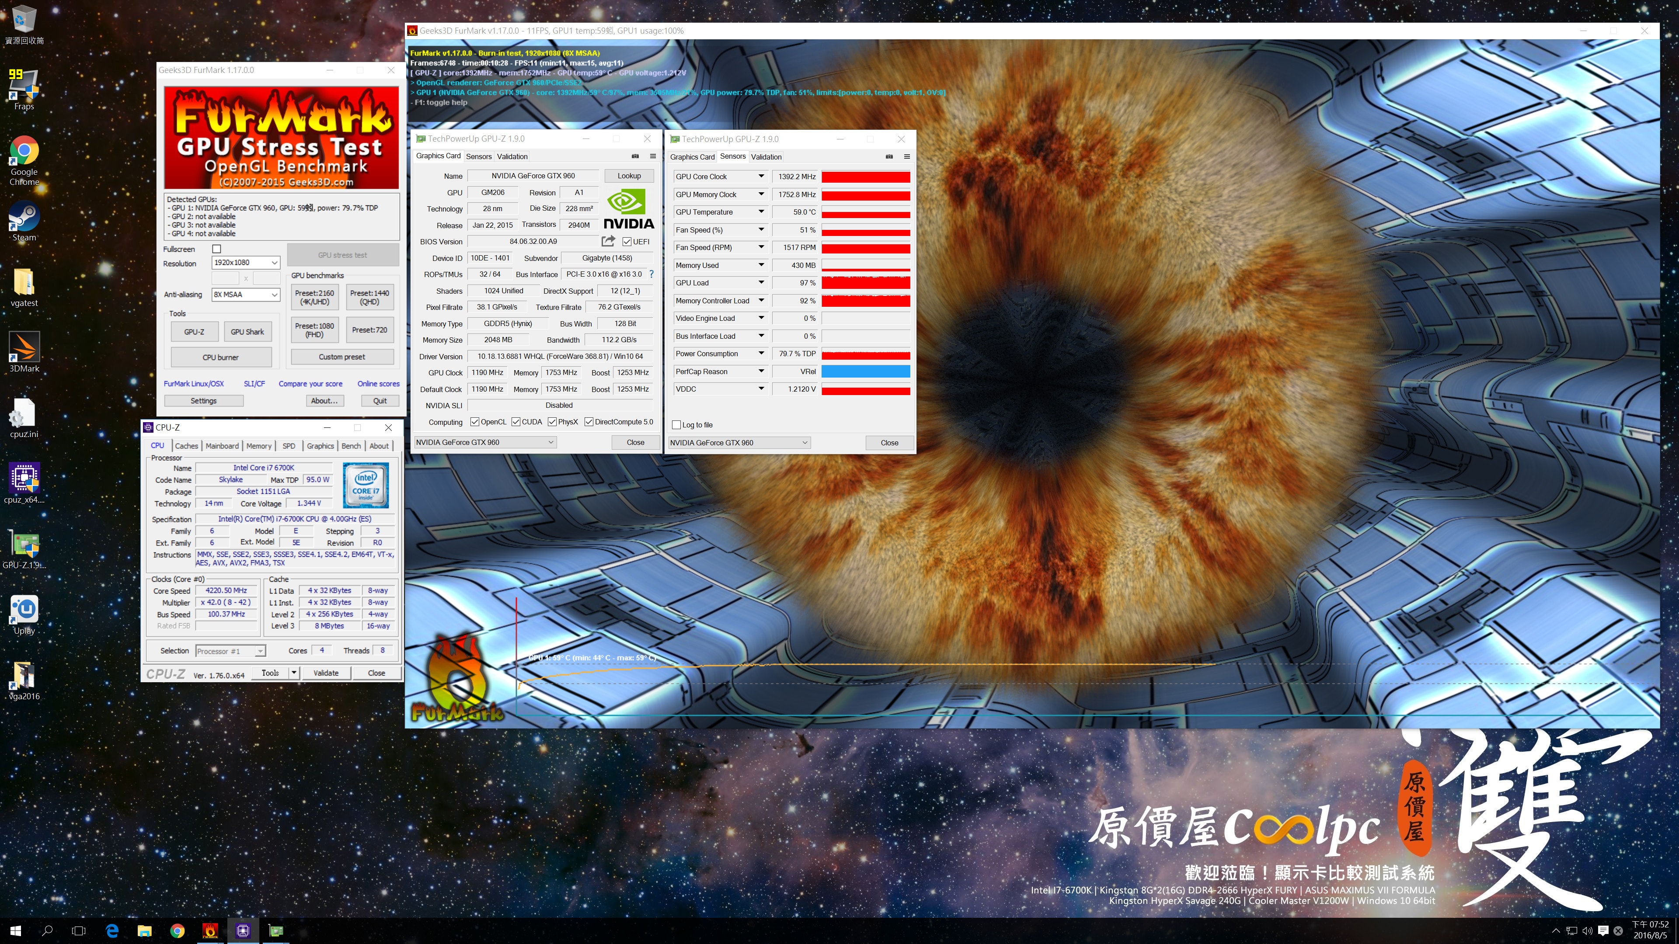Viewport: 1679px width, 944px height.
Task: Switch to FurMark via its taskbar icon
Action: [x=210, y=930]
